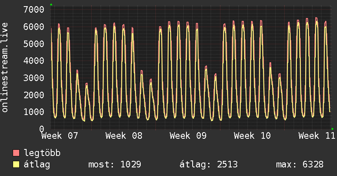Click the pink legtöbb legend swatch

[x=16, y=153]
